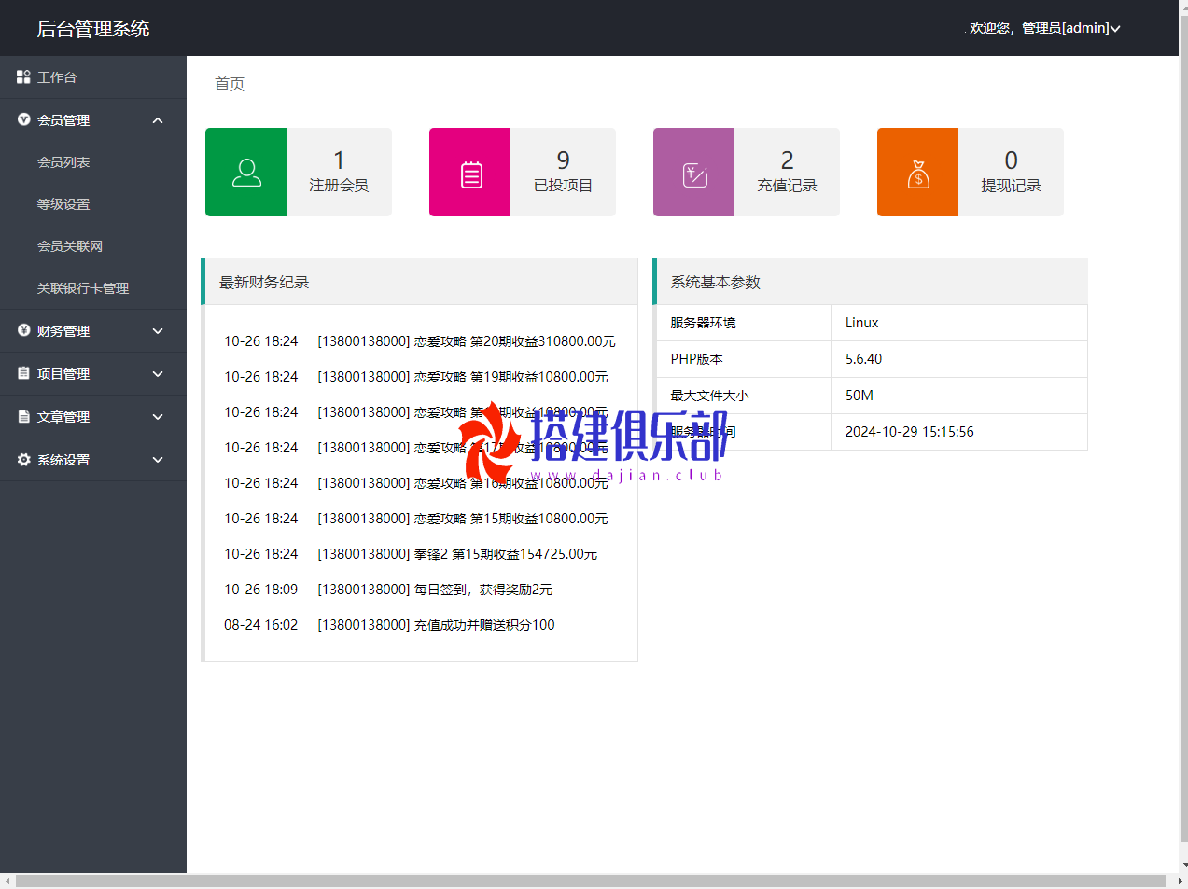The height and width of the screenshot is (889, 1188).
Task: Click the 文章管理 document icon
Action: pos(24,416)
